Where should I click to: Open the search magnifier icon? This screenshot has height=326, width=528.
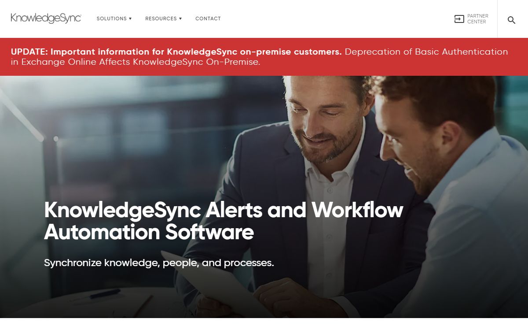tap(511, 20)
